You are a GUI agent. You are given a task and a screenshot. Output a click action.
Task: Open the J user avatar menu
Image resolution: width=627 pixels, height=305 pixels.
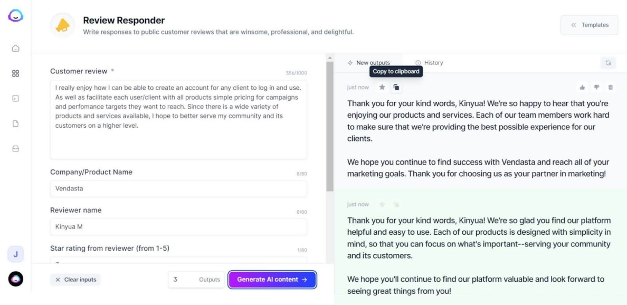(15, 254)
